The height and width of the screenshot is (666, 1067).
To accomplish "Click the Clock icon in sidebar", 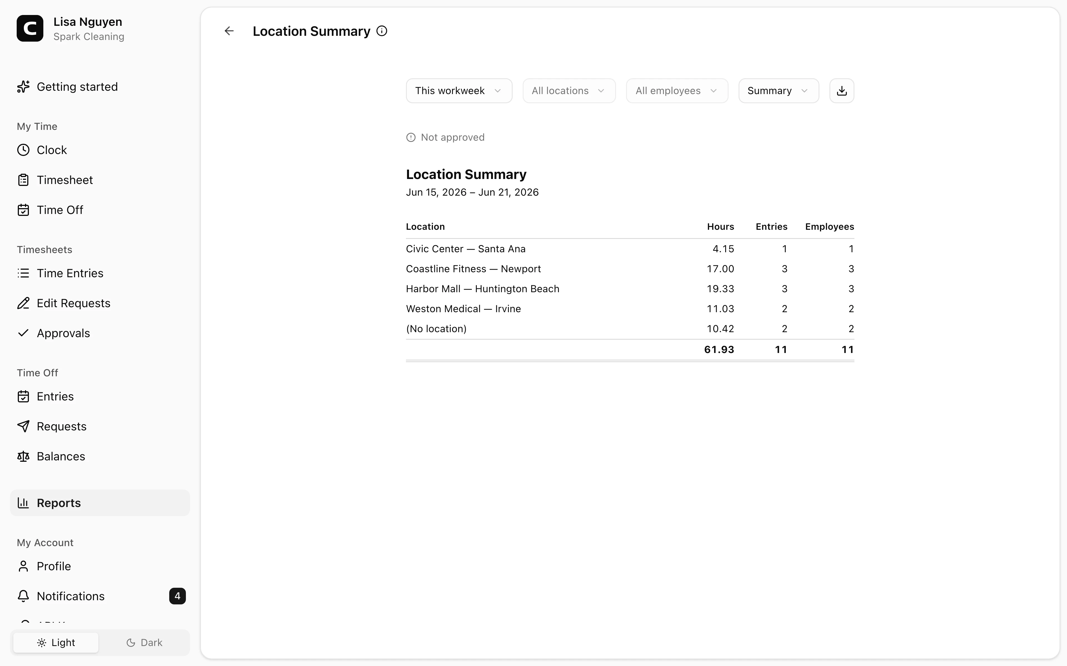I will 23,150.
